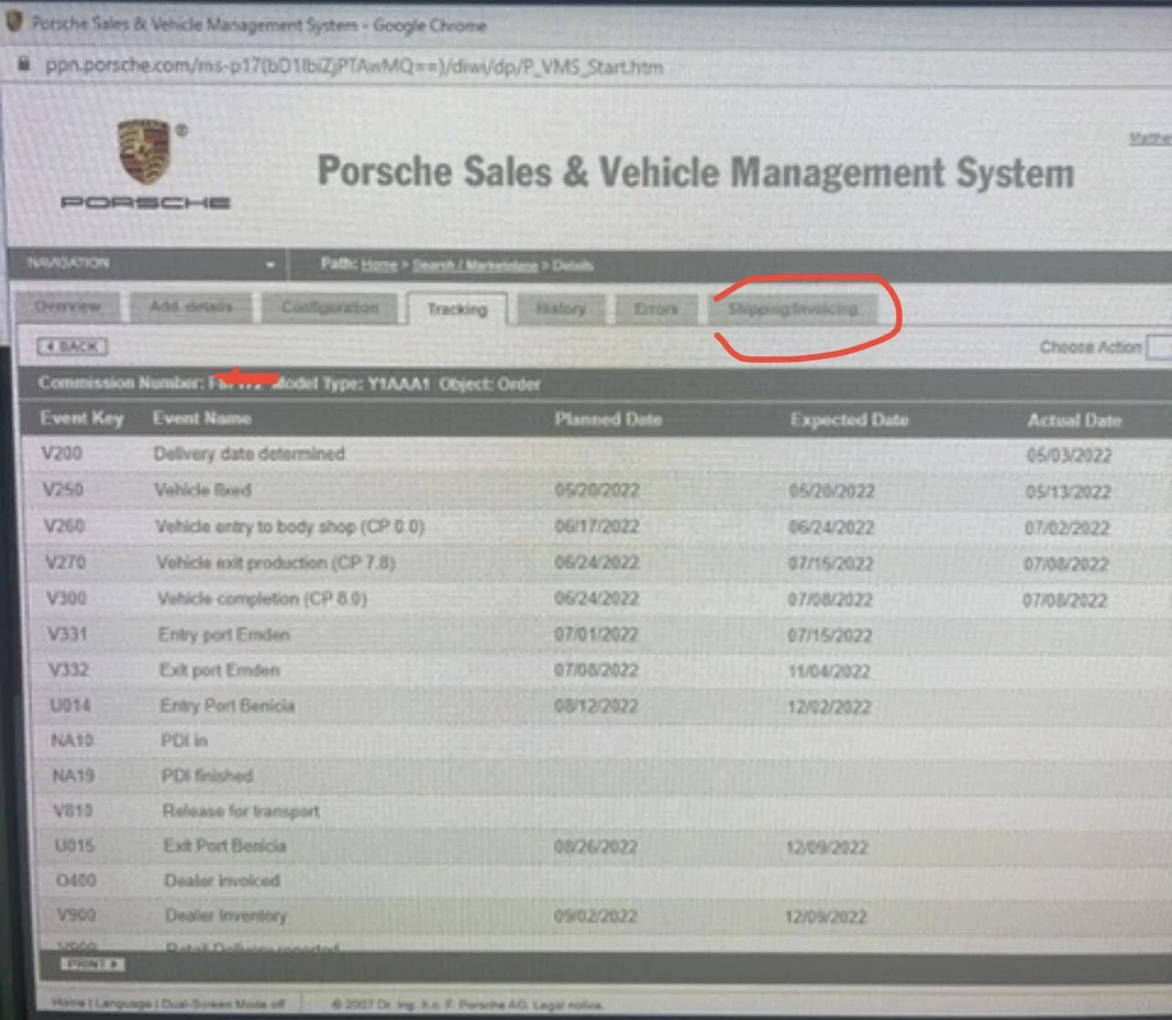Open the Add. details tab
1172x1020 pixels.
pos(191,307)
